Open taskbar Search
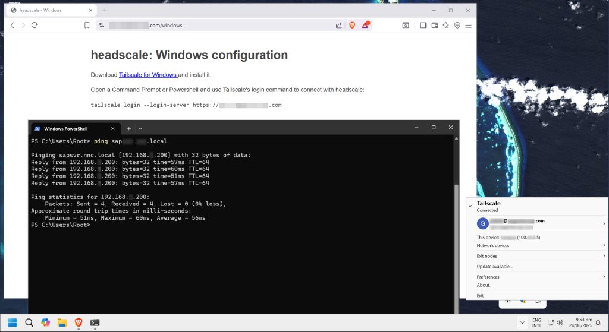The image size is (609, 332). [29, 322]
